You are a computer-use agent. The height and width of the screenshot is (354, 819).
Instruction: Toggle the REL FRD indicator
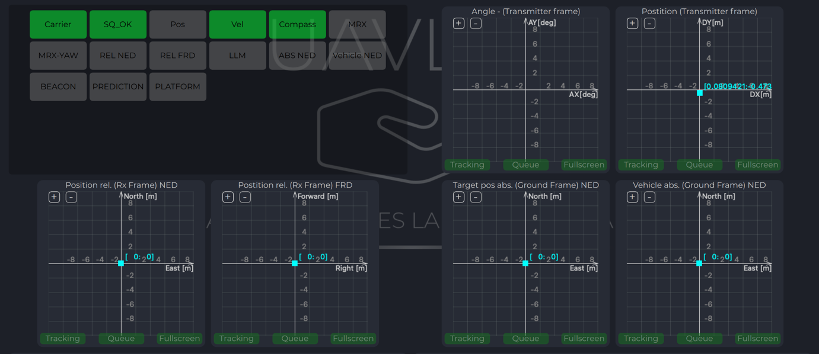coord(178,56)
